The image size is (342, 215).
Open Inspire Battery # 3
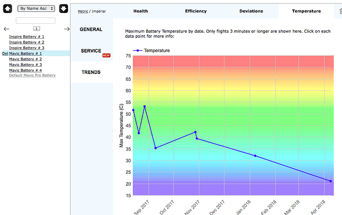pos(27,48)
